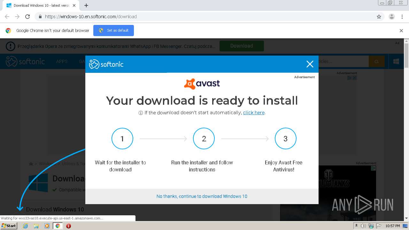Click the 10:57 PM clock
This screenshot has height=230, width=409.
point(393,226)
